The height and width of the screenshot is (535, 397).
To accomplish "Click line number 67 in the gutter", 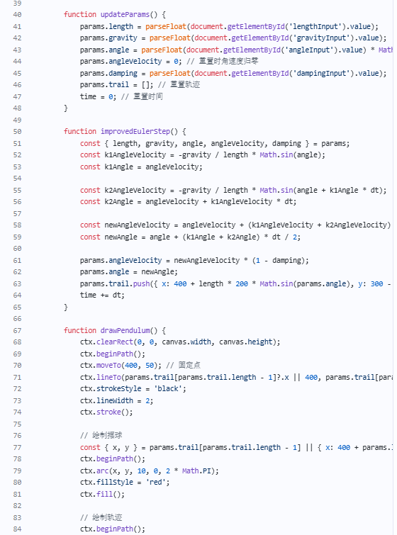I will pyautogui.click(x=17, y=331).
